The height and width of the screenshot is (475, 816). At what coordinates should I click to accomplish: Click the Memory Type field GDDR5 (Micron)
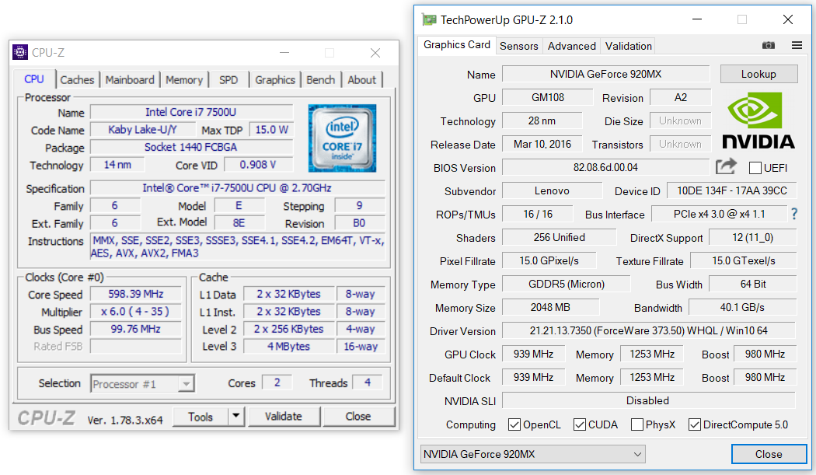point(567,284)
